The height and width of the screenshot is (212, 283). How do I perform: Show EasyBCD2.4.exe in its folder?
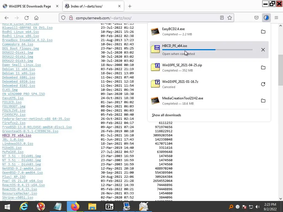tap(263, 32)
